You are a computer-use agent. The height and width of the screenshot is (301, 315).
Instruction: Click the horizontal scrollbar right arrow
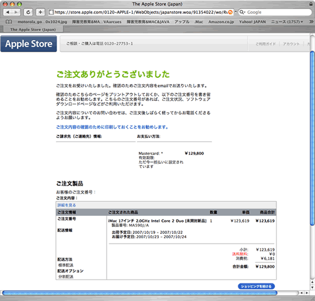pos(307,293)
